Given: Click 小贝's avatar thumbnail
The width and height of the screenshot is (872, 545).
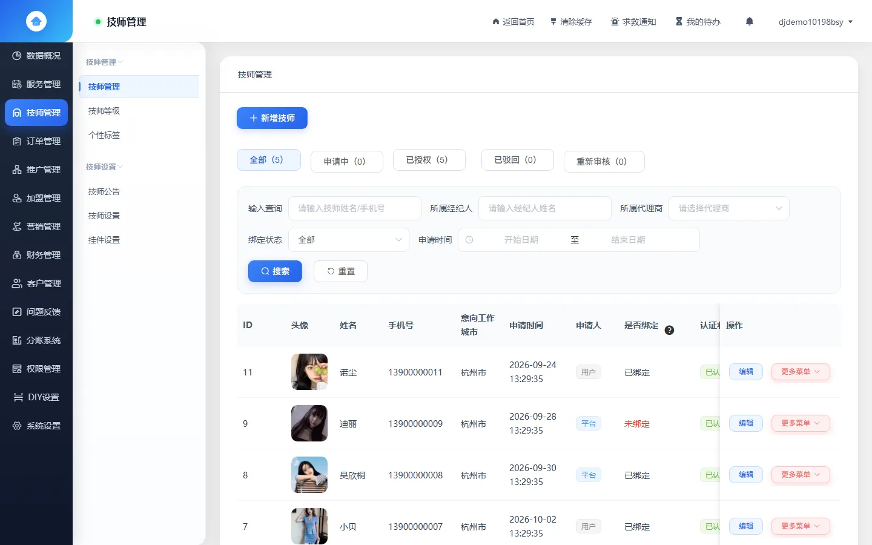Looking at the screenshot, I should [309, 526].
